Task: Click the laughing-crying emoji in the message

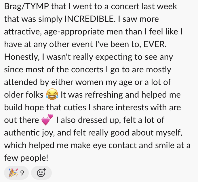Action: coord(52,94)
